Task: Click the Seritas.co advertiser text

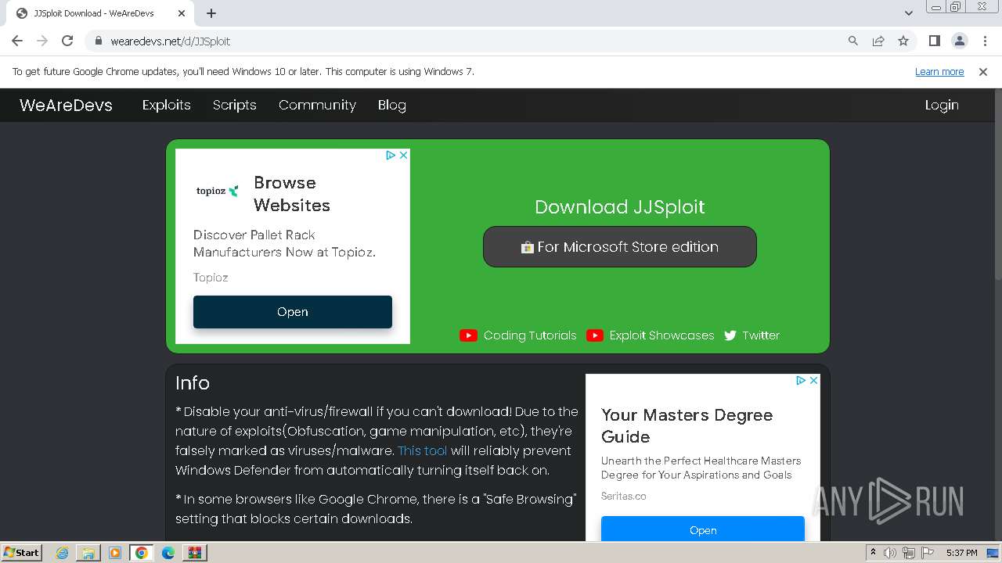Action: click(x=624, y=496)
